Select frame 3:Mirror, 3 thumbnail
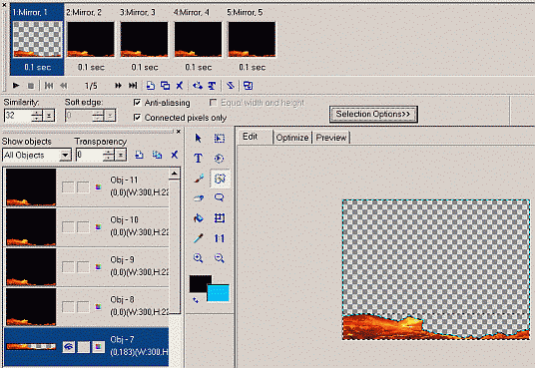The height and width of the screenshot is (368, 535). click(144, 39)
